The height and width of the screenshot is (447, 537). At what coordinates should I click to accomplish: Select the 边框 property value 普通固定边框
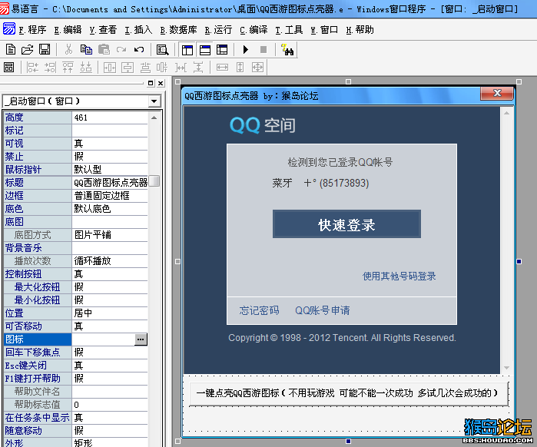pyautogui.click(x=110, y=195)
